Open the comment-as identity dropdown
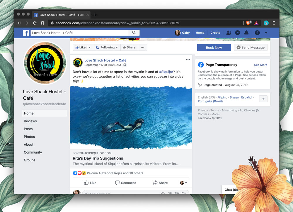The width and height of the screenshot is (293, 212). (x=184, y=183)
